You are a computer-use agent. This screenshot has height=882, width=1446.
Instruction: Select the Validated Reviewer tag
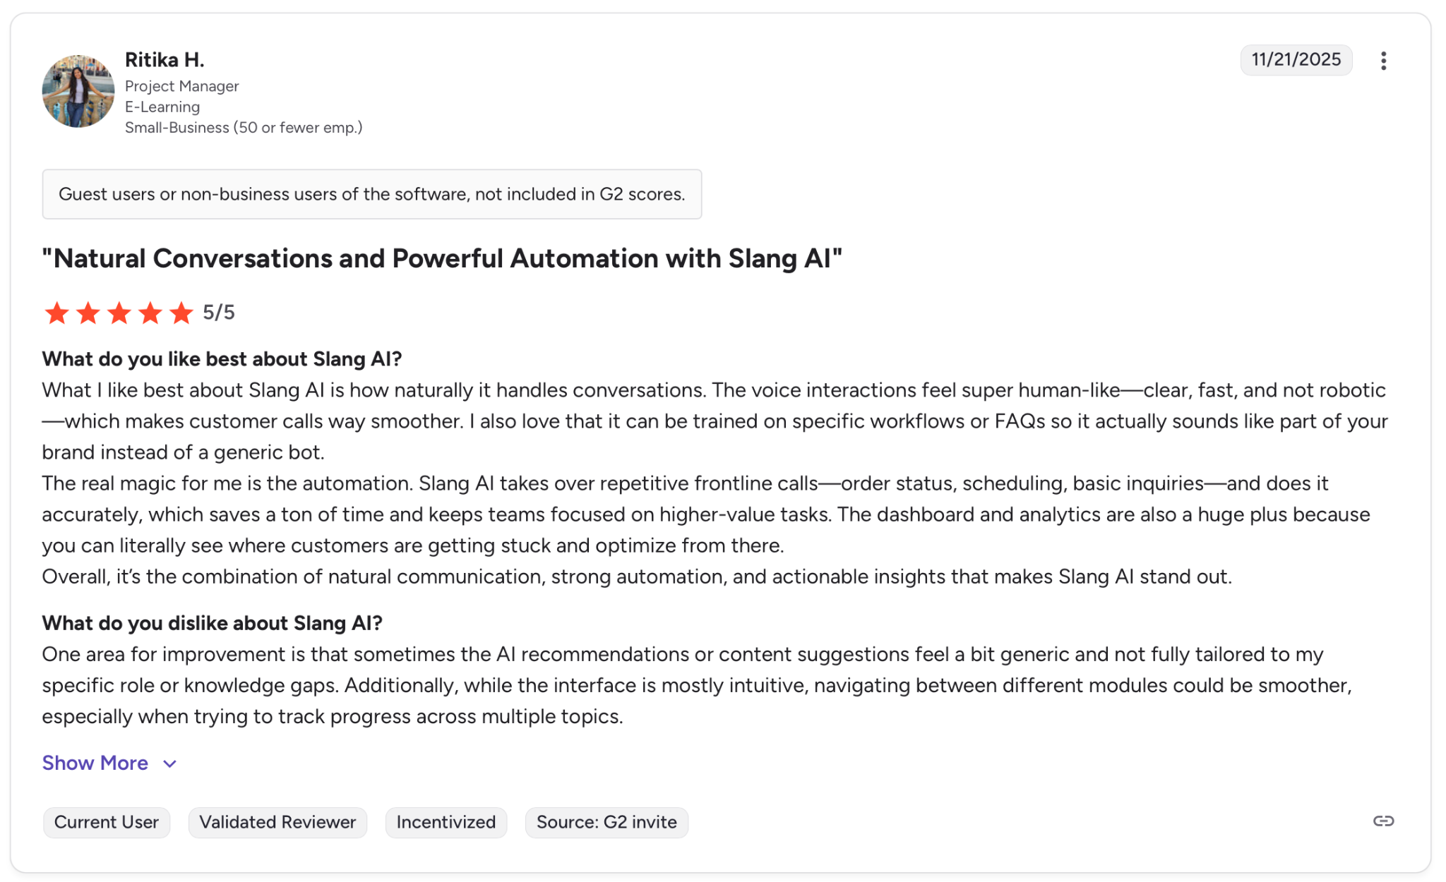(x=277, y=822)
